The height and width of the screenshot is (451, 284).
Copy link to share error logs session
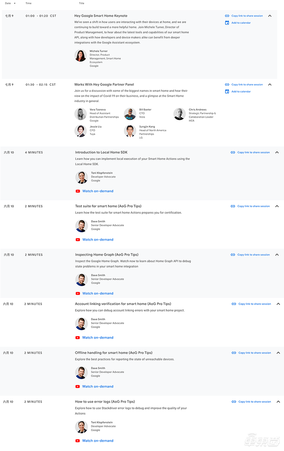coord(255,402)
